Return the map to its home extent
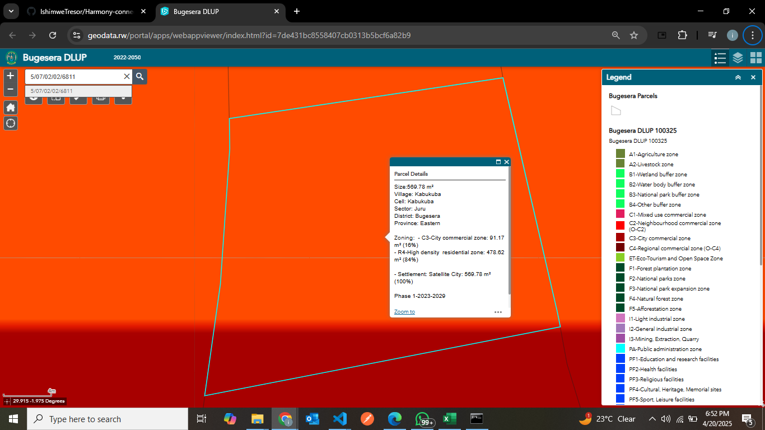 (11, 107)
